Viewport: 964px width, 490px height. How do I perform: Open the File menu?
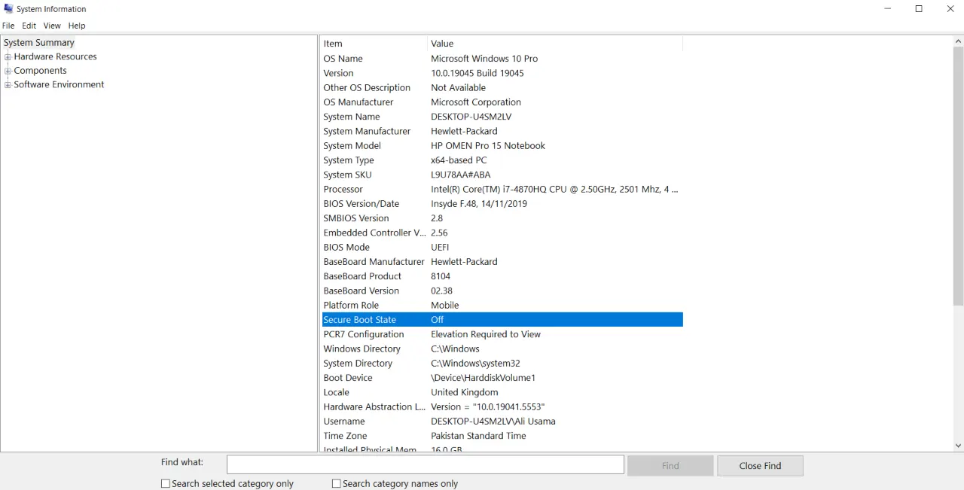8,26
